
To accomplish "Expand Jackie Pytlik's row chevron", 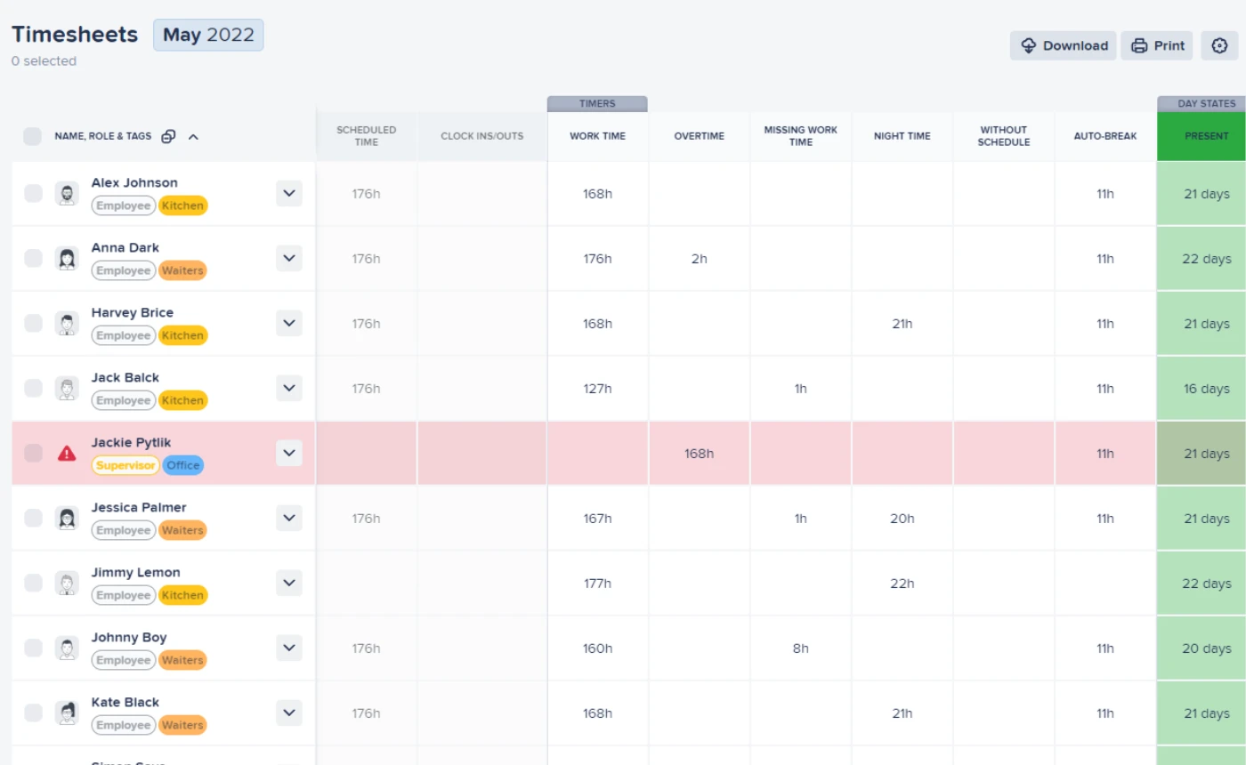I will click(x=288, y=453).
